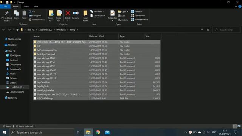Refresh the Temp folder view
This screenshot has height=136, width=242.
208,30
